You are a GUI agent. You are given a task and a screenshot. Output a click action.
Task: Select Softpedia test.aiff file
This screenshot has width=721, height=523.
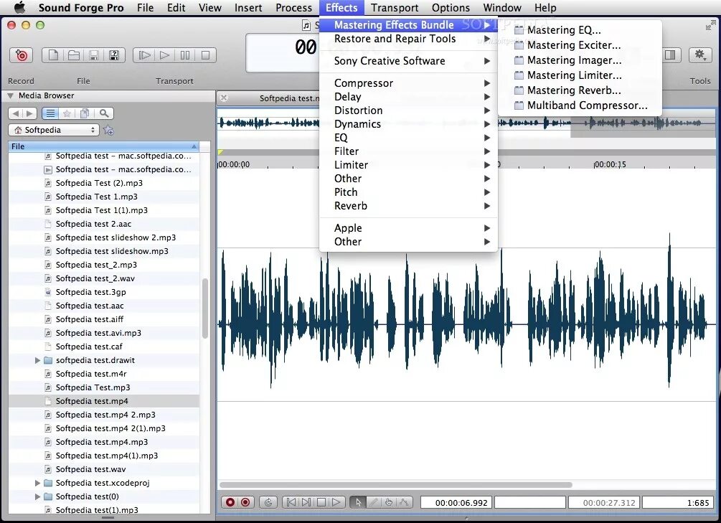[104, 319]
